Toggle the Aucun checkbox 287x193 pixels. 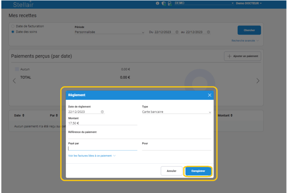tap(17, 69)
